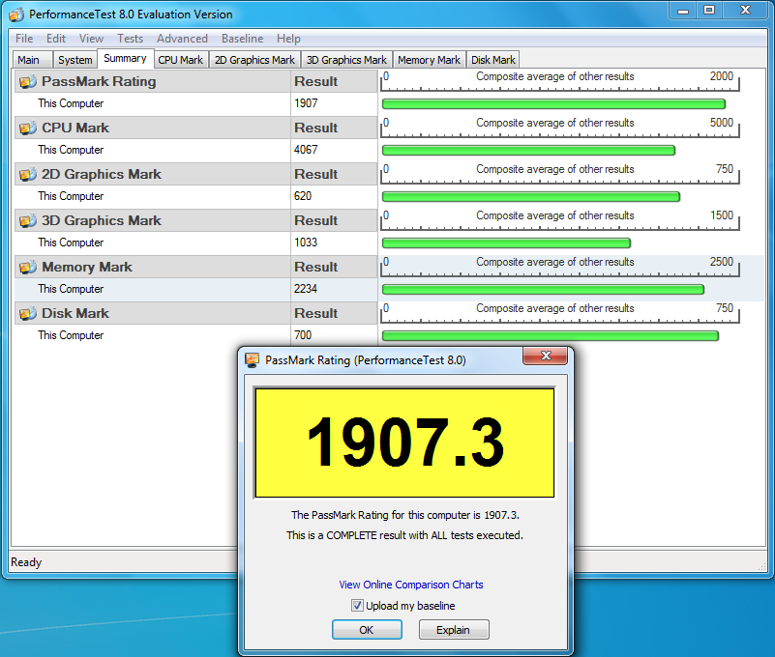The image size is (775, 657).
Task: Select the Memory Mark result value 2234
Action: [x=306, y=289]
